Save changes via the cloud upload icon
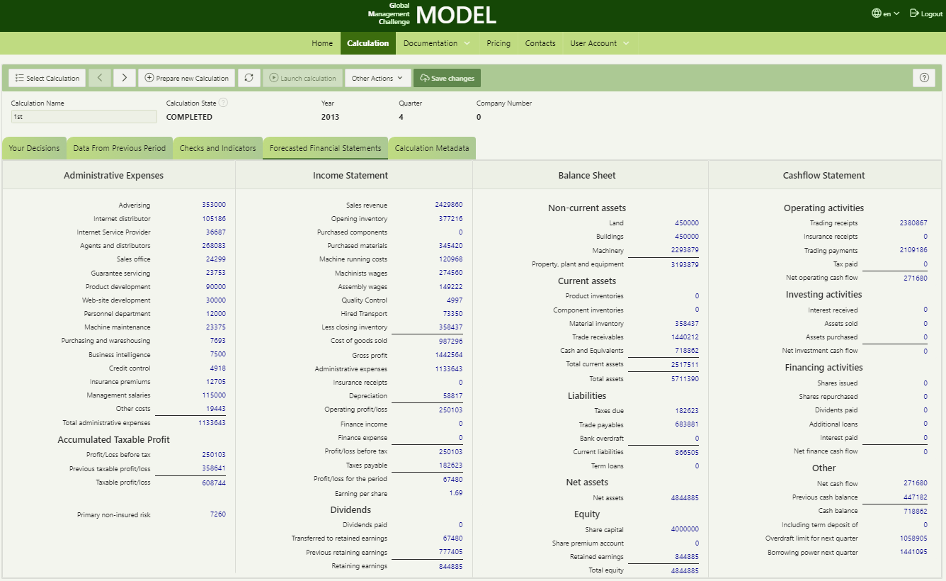 (425, 78)
